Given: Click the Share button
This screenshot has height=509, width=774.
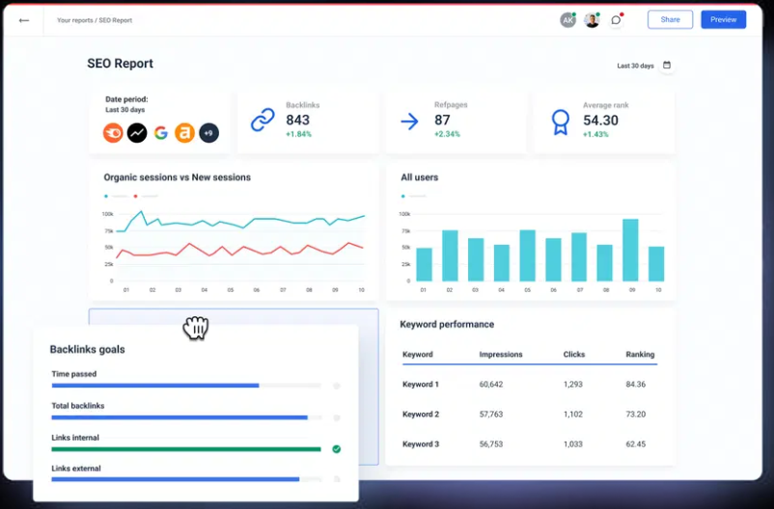Looking at the screenshot, I should tap(670, 19).
